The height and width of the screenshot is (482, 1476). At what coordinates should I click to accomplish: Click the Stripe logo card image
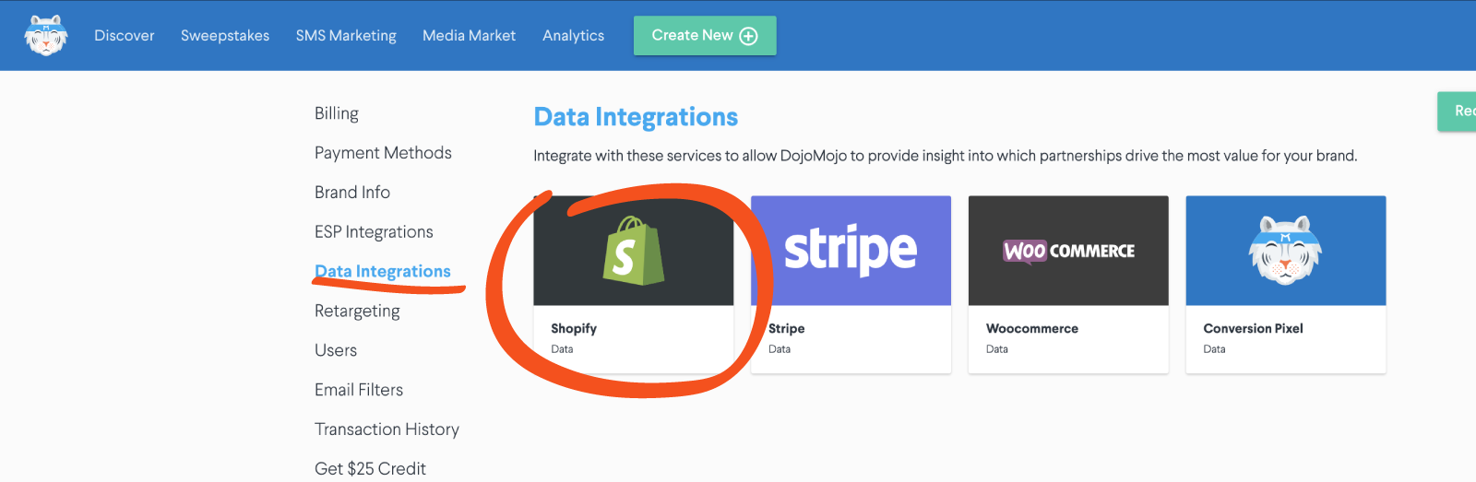[x=851, y=251]
